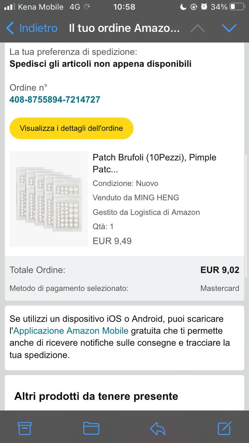Tap the archive box icon
Image resolution: width=249 pixels, height=443 pixels.
25,428
